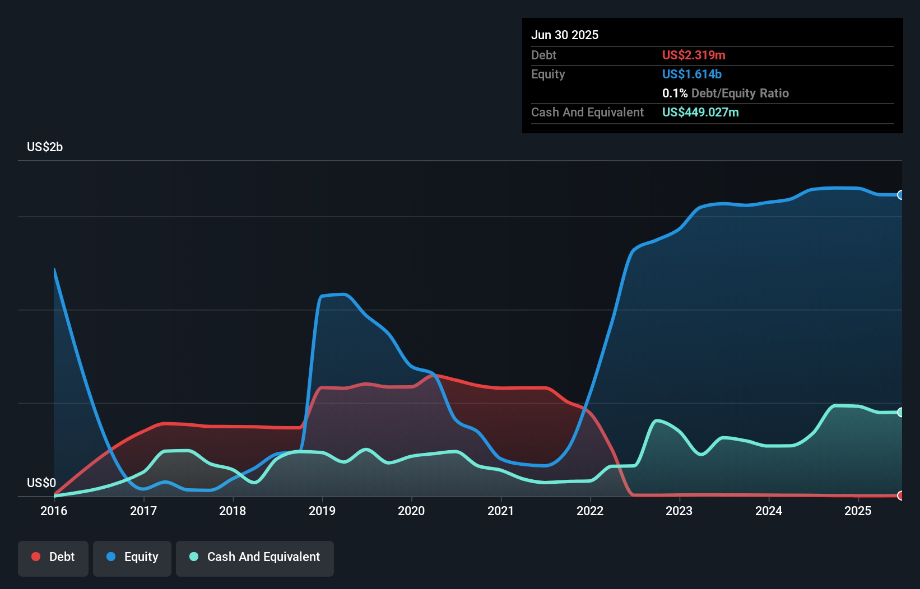Image resolution: width=920 pixels, height=589 pixels.
Task: Select the Debt line endpoint marker
Action: tap(900, 496)
